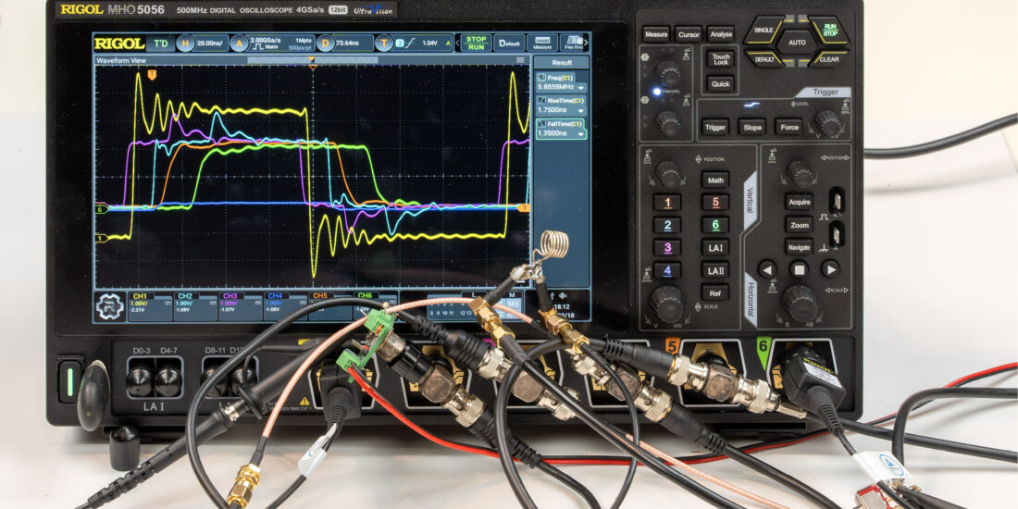This screenshot has height=509, width=1018.
Task: Expand the Freq(C1) measurement result dropdown
Action: click(581, 86)
